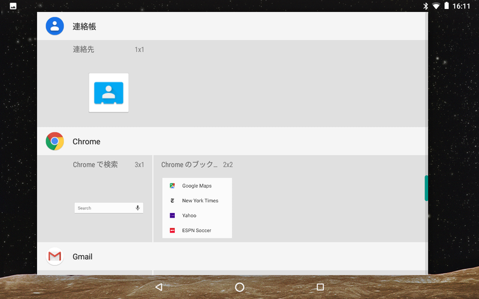479x299 pixels.
Task: Tap the Wi-Fi status icon
Action: [x=436, y=6]
